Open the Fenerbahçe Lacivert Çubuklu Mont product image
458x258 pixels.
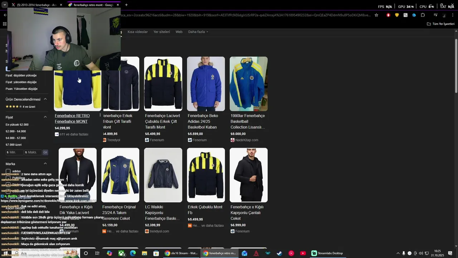click(163, 84)
